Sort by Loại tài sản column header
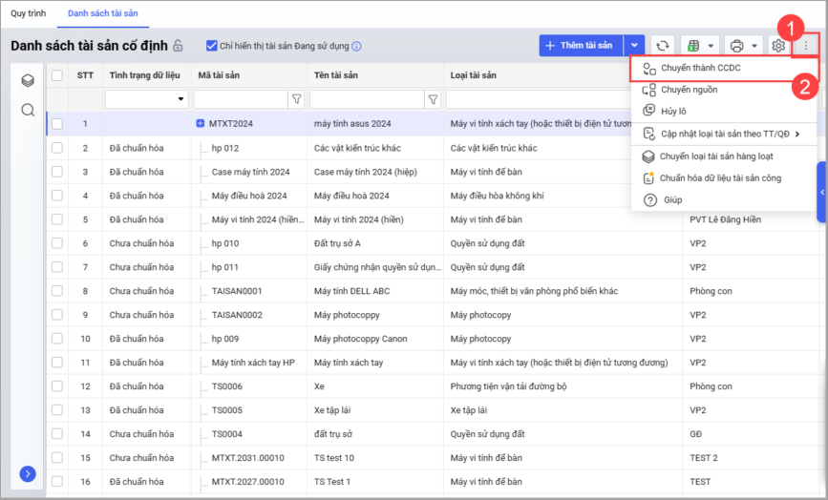828x500 pixels. 473,75
